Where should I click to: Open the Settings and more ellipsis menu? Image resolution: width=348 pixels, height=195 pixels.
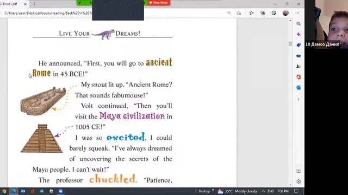297,13
